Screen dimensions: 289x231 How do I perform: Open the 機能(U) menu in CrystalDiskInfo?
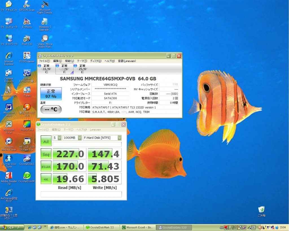[x=69, y=61]
